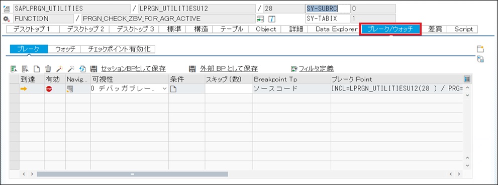Click the second magic wand deactivate icon
Screen dimensions: 498x185
pyautogui.click(x=71, y=68)
